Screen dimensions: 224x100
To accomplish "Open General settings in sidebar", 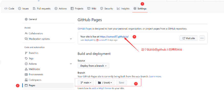I will click(x=49, y=19).
